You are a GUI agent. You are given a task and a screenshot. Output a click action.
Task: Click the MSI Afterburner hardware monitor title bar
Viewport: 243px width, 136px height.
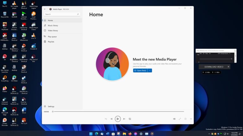215,51
